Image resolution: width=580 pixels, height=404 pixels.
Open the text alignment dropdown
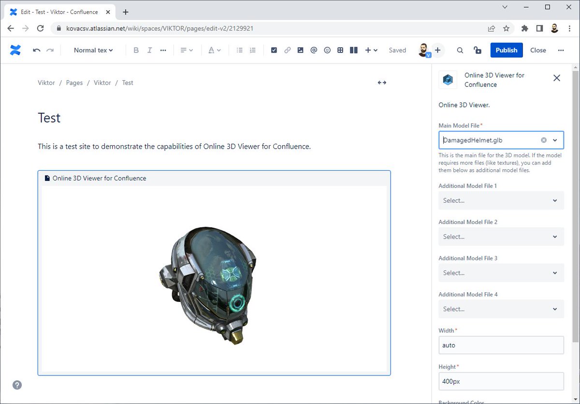click(187, 50)
